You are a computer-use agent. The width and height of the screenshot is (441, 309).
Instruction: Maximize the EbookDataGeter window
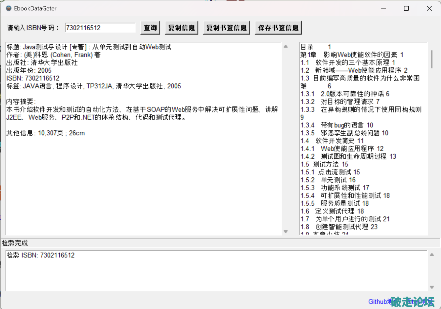(406, 8)
